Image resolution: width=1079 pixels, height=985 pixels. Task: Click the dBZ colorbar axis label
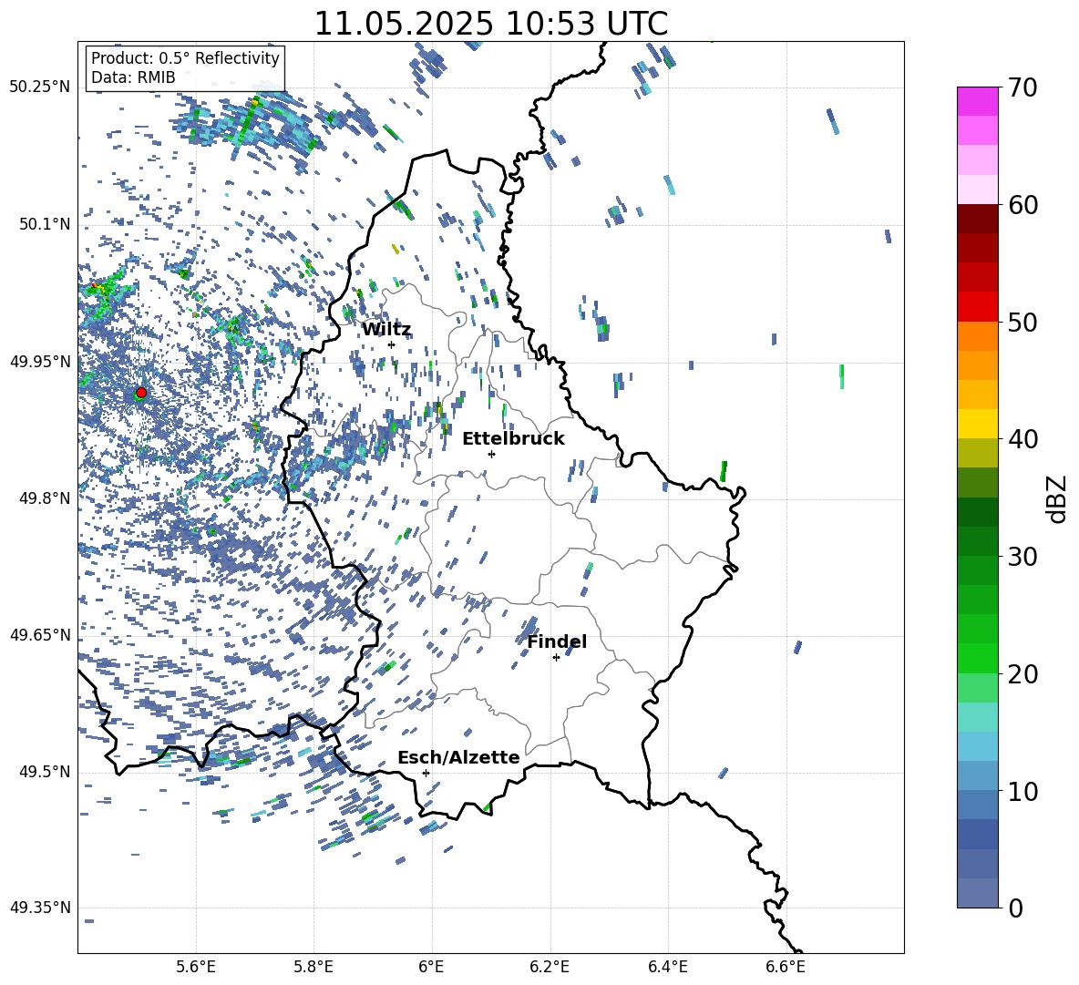1058,498
